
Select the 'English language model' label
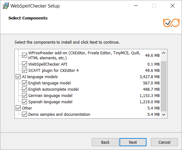(49, 83)
